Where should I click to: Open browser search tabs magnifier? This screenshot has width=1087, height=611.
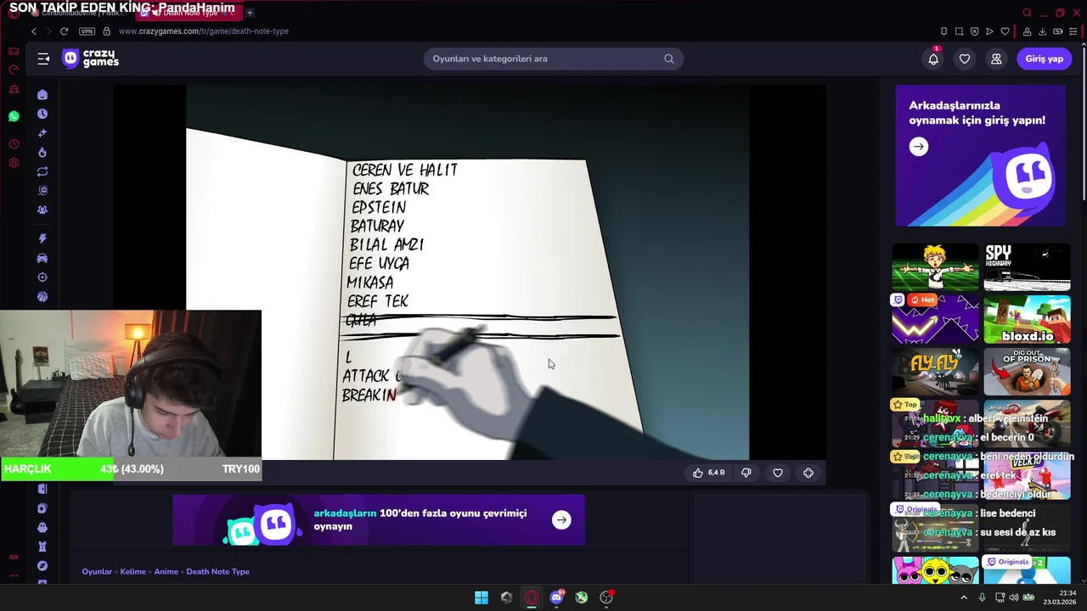1027,13
